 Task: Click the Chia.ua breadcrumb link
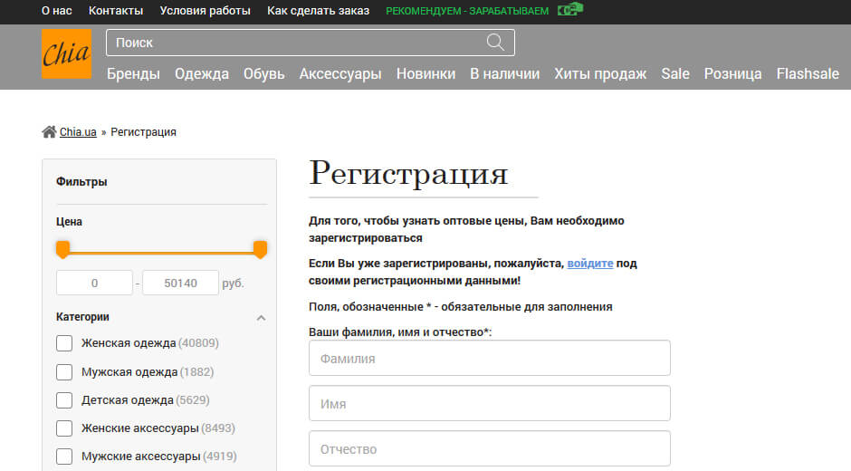click(78, 132)
